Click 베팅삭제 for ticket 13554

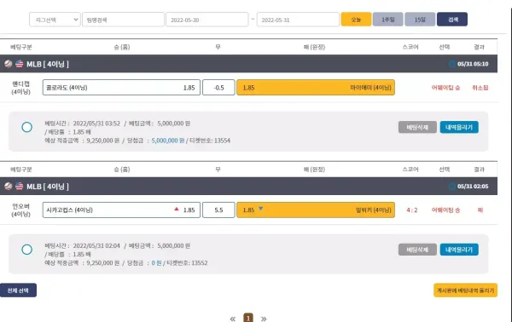pyautogui.click(x=417, y=127)
